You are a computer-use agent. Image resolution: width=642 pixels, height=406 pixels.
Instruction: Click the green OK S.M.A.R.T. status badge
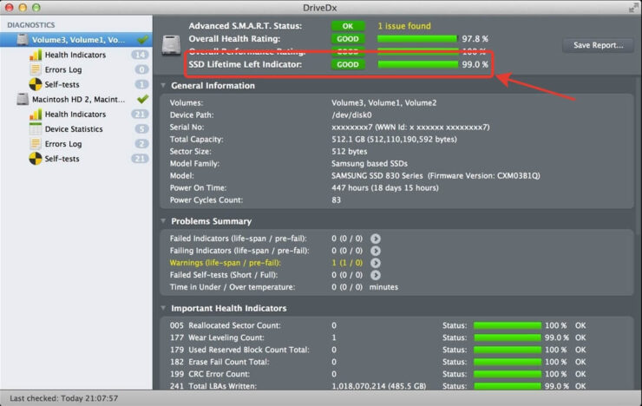pyautogui.click(x=348, y=26)
